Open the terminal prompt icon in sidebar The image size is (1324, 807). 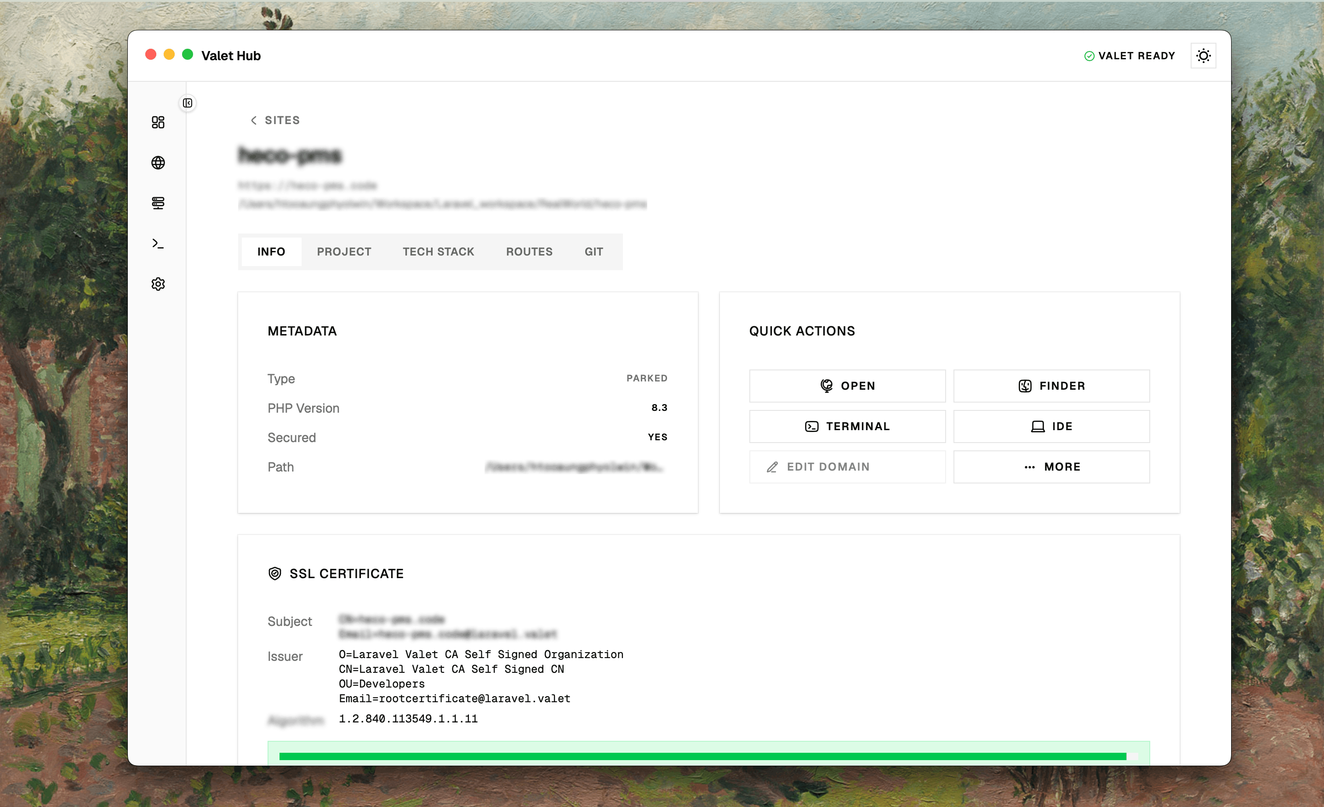(158, 244)
